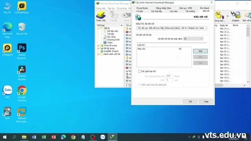Click the Internet Download Manager taskbar icon
The image size is (251, 141).
tap(113, 137)
